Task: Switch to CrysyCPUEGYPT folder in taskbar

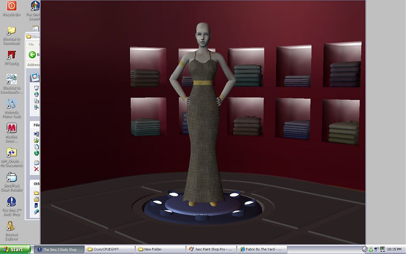Action: (109, 249)
